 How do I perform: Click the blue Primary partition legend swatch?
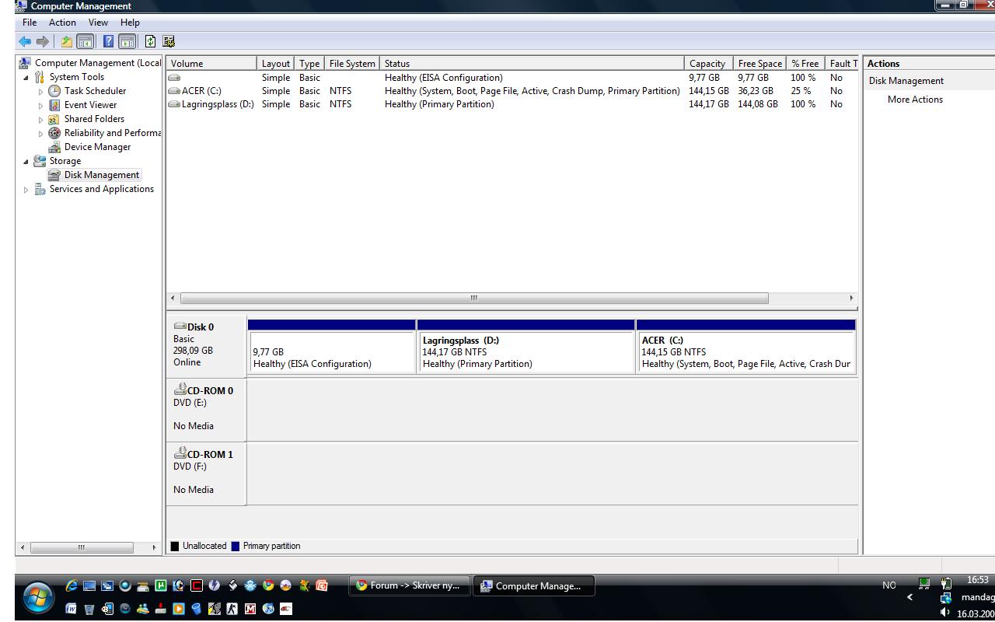pos(236,547)
